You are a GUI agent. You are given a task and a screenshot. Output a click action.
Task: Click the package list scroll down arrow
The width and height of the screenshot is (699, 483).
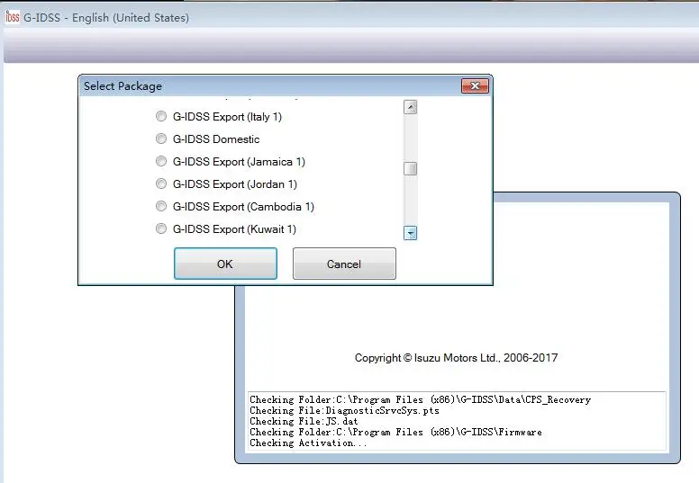coord(410,233)
